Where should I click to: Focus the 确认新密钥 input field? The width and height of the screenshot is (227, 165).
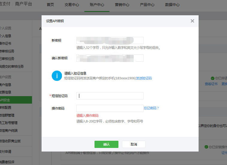(x=110, y=58)
